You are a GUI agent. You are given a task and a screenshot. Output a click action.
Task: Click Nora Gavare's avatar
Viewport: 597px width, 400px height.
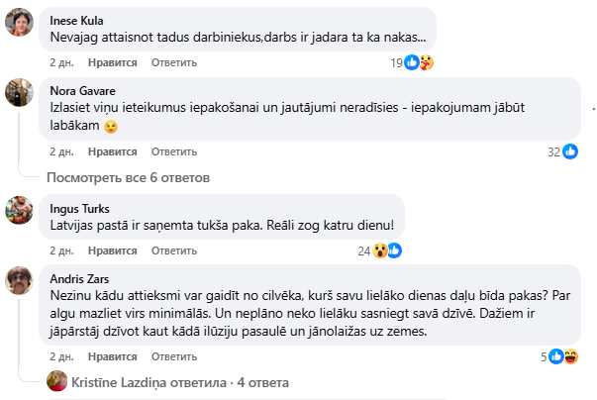[20, 93]
